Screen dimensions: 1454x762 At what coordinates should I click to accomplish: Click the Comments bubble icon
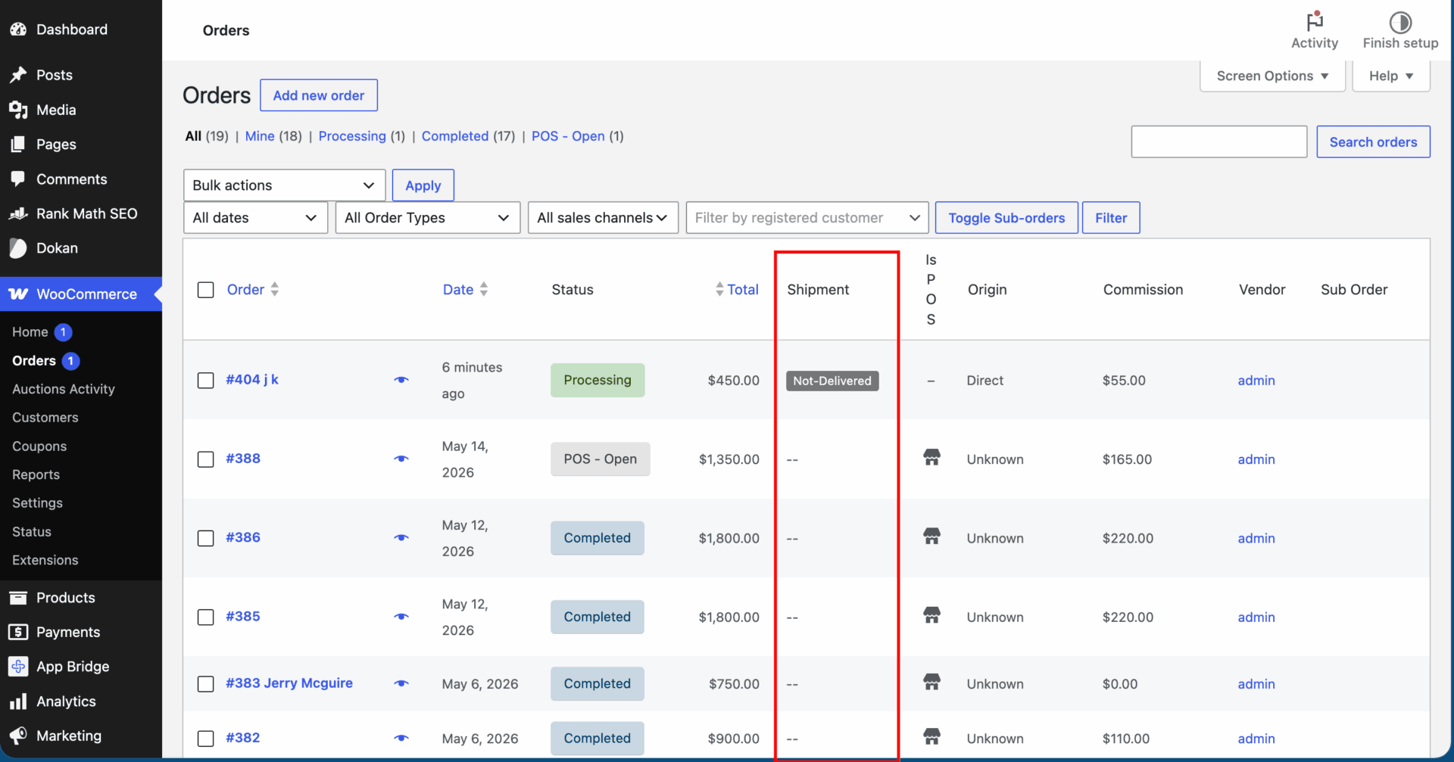[18, 179]
